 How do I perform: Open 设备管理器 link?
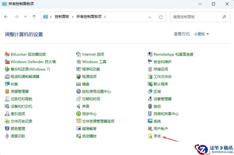coord(163,99)
